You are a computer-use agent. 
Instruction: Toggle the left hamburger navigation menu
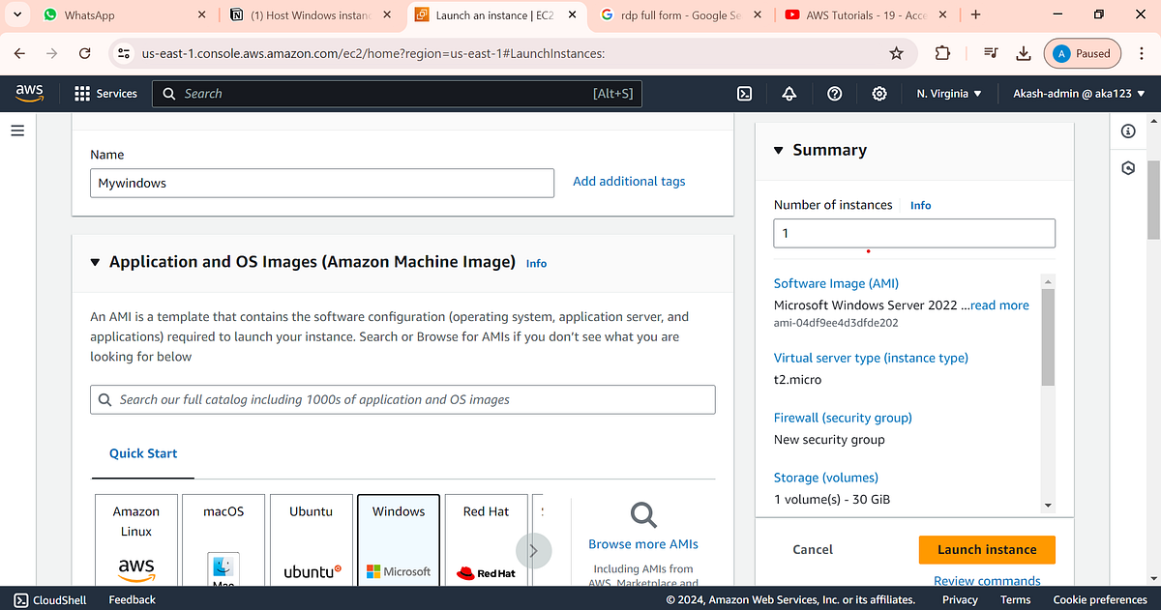tap(16, 131)
